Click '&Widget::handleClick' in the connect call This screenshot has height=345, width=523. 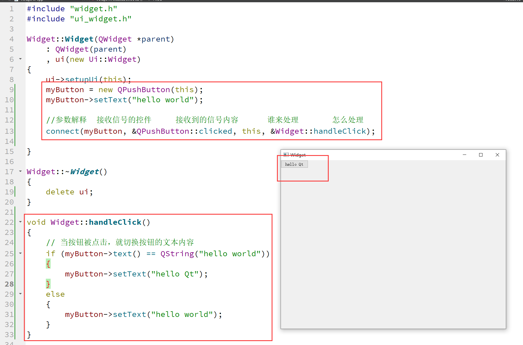click(x=318, y=131)
